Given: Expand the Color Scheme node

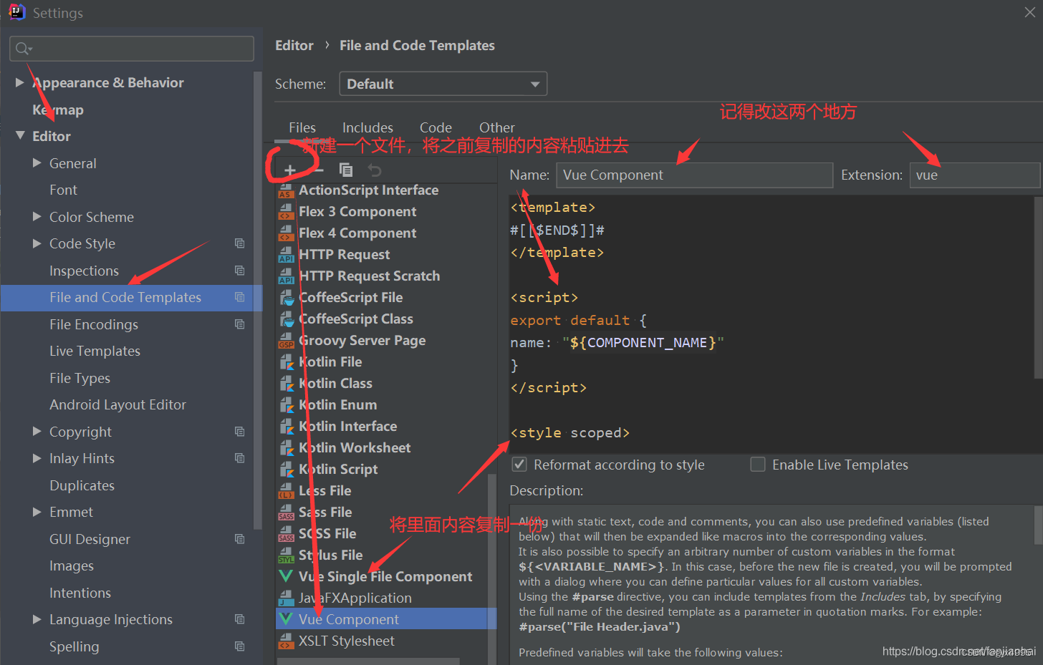Looking at the screenshot, I should click(37, 216).
